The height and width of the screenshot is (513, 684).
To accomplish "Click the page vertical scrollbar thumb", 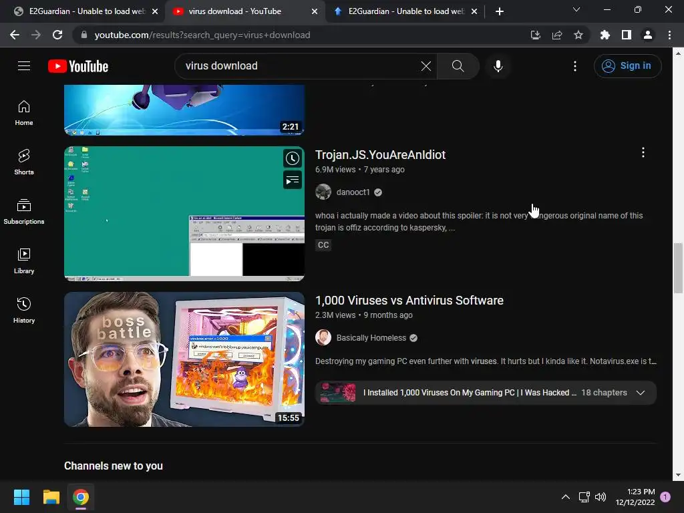I will 678,268.
